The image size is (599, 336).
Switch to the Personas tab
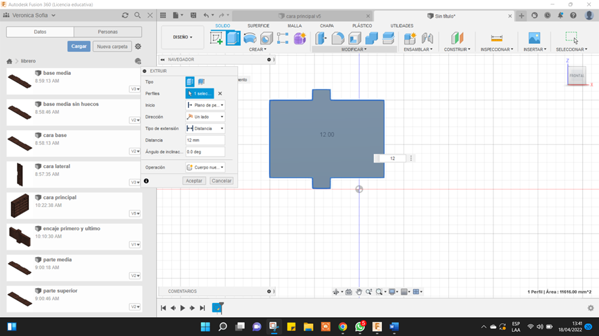click(x=107, y=32)
